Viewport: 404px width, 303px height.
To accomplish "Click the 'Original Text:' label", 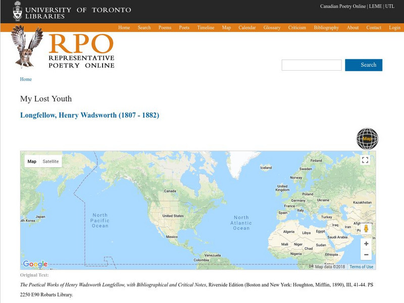I will pyautogui.click(x=34, y=275).
